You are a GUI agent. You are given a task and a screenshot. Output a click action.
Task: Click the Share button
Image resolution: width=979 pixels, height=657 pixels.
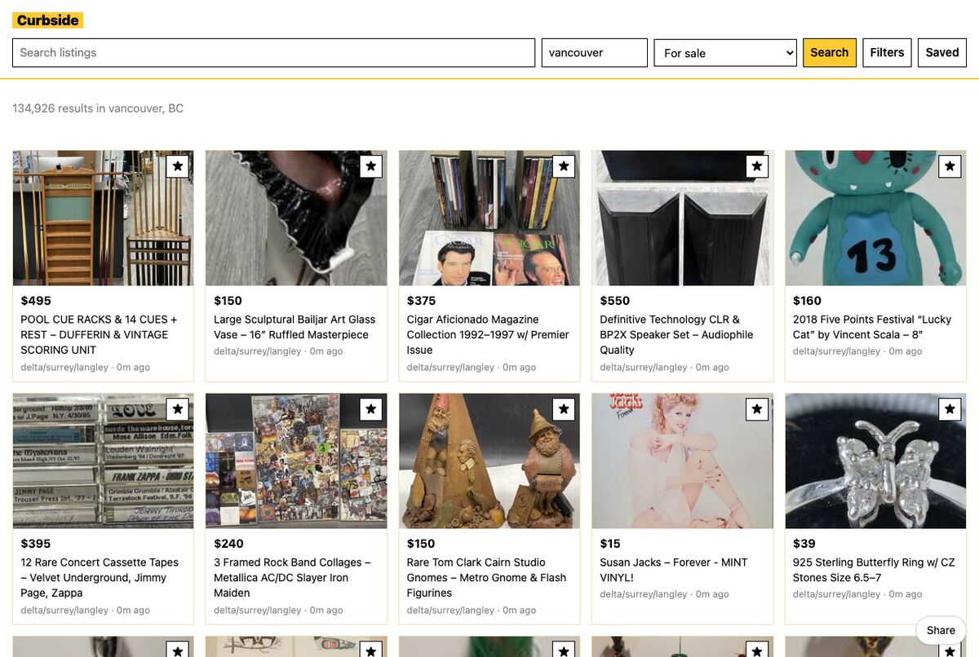coord(941,630)
